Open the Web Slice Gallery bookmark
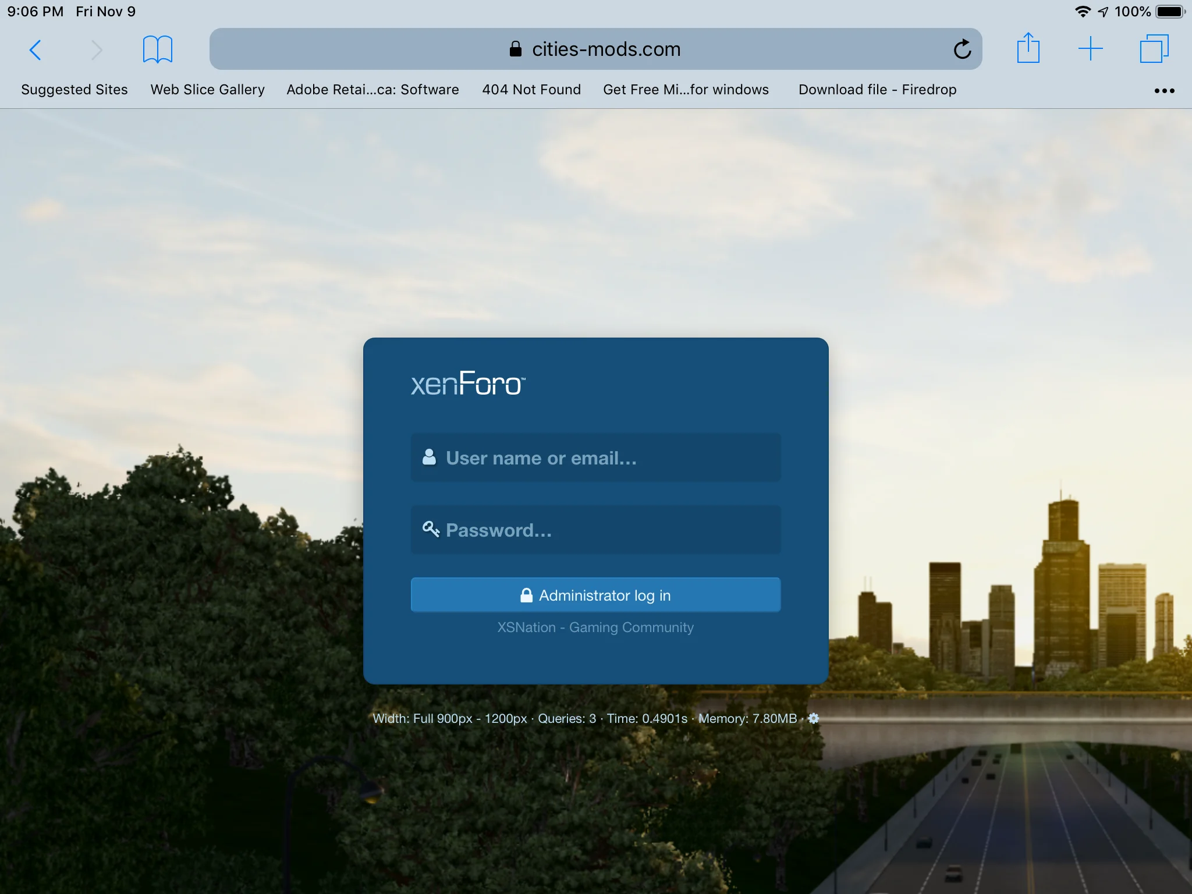1192x894 pixels. point(208,90)
